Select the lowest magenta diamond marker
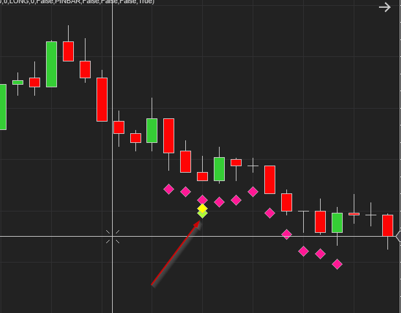The image size is (401, 313). coord(337,264)
